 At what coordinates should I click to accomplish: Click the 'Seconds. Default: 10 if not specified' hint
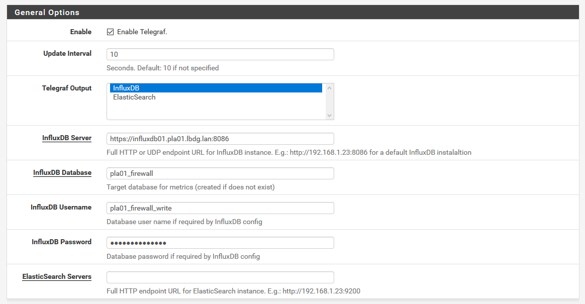163,68
